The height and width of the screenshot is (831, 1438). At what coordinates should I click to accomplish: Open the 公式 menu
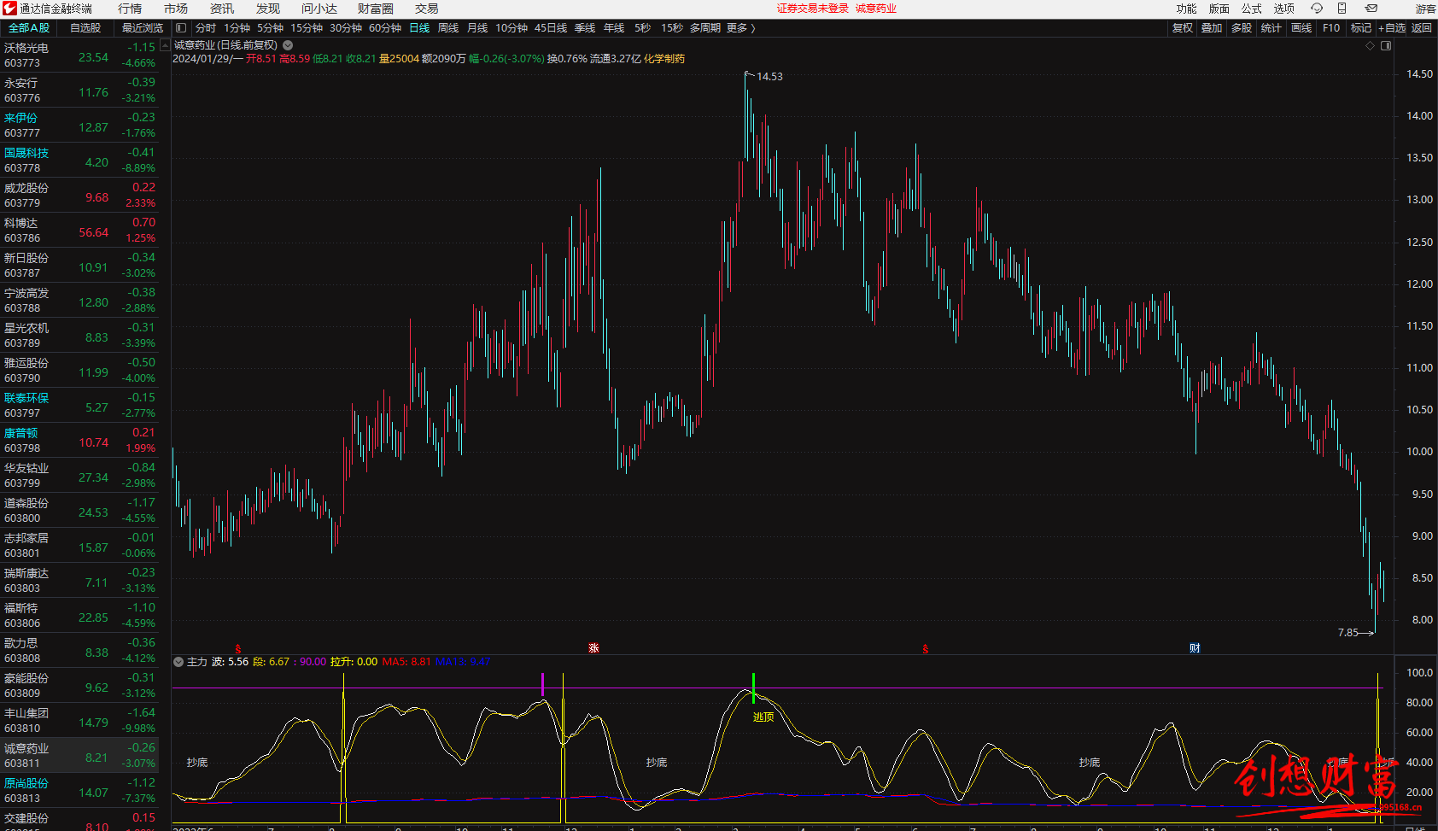[1251, 9]
